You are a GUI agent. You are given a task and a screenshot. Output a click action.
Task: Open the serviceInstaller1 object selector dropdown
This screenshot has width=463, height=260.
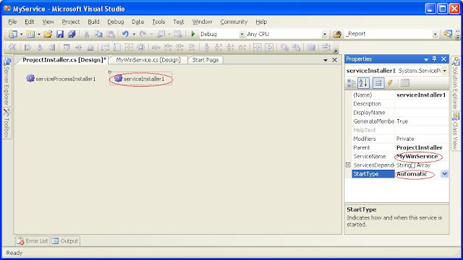(444, 71)
